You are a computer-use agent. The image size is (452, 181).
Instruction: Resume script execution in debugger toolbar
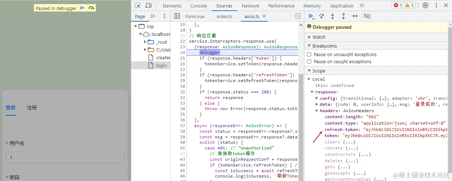pos(311,16)
